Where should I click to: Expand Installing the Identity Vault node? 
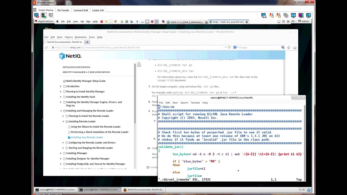pyautogui.click(x=61, y=97)
